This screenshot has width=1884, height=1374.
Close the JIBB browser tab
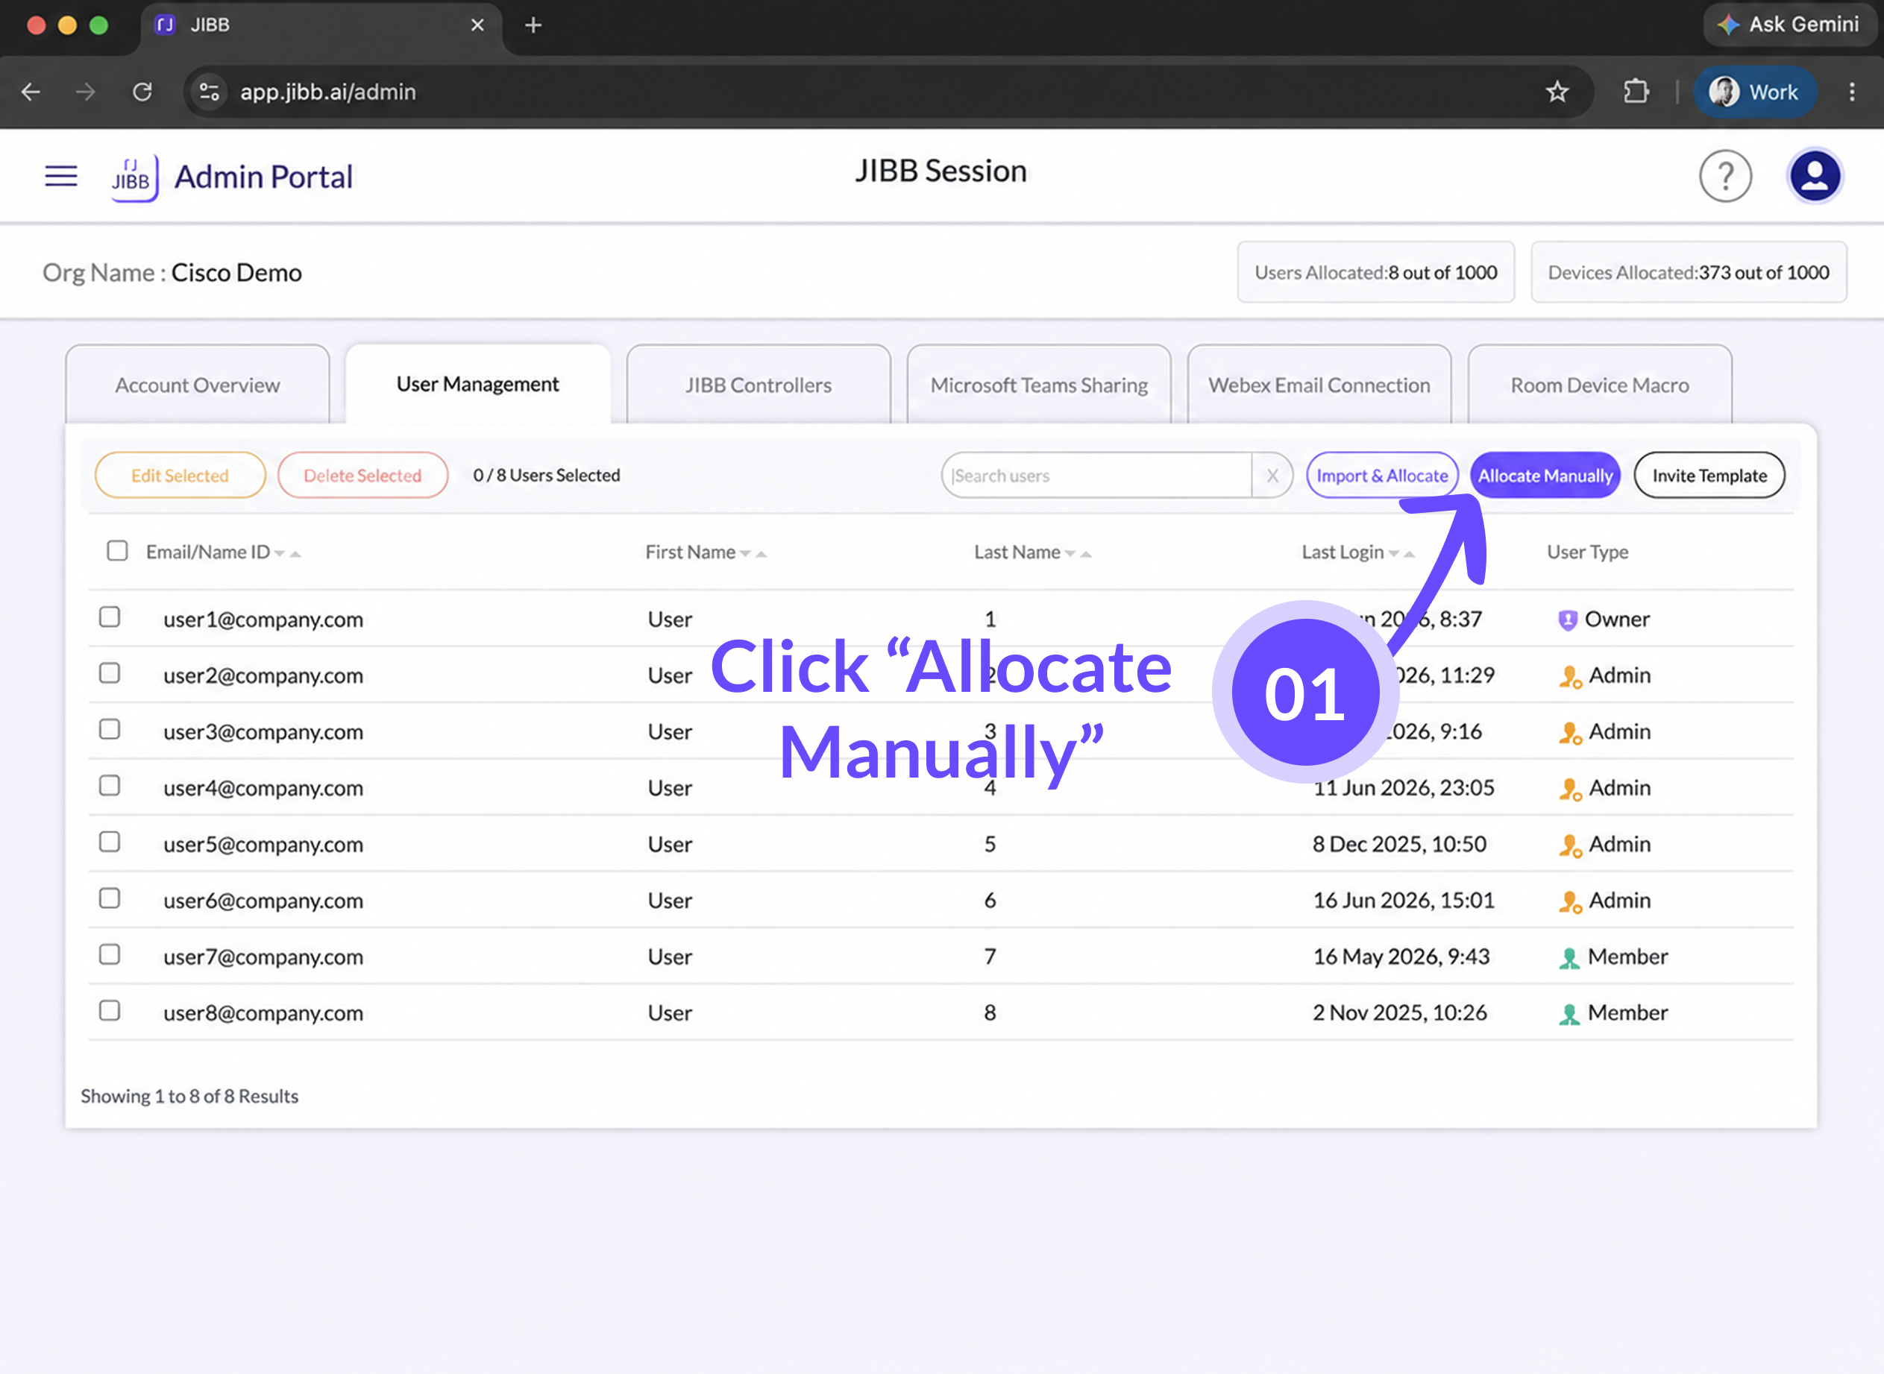pyautogui.click(x=477, y=26)
